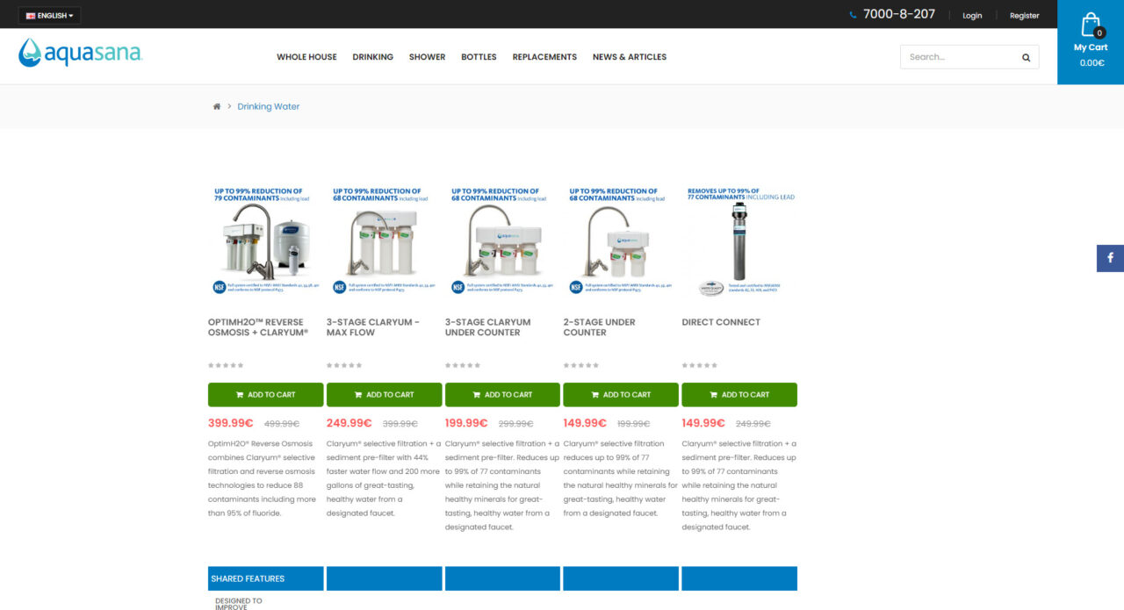Screen dimensions: 1124x610
Task: Click the cart total 0.00€
Action: (x=1092, y=63)
